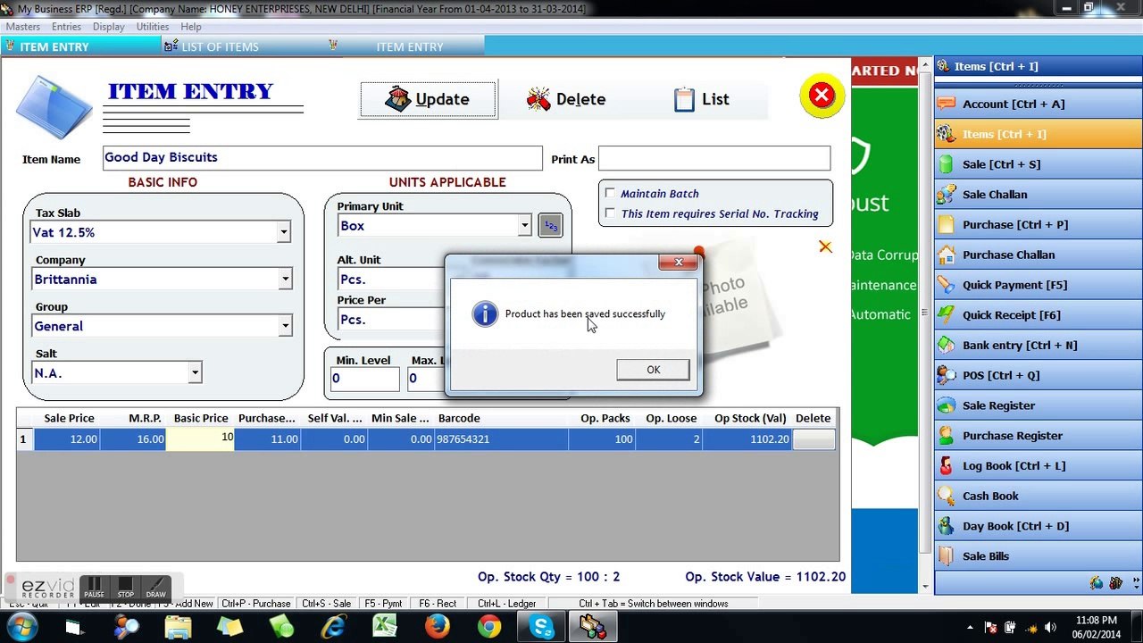Click the sidebar scrollbar down arrow
Viewport: 1143px width, 643px height.
pyautogui.click(x=925, y=586)
